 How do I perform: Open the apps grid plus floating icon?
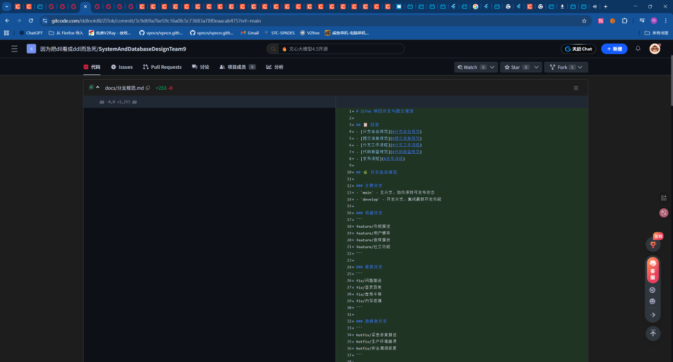pos(664,198)
